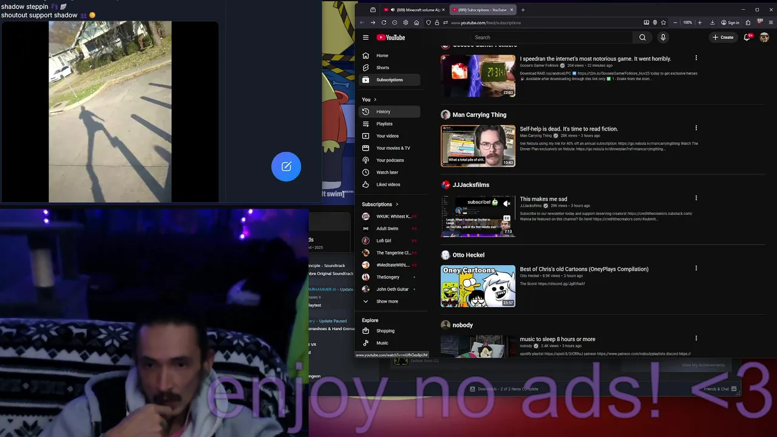
Task: Open options for Best of Chris's video
Action: (696, 268)
